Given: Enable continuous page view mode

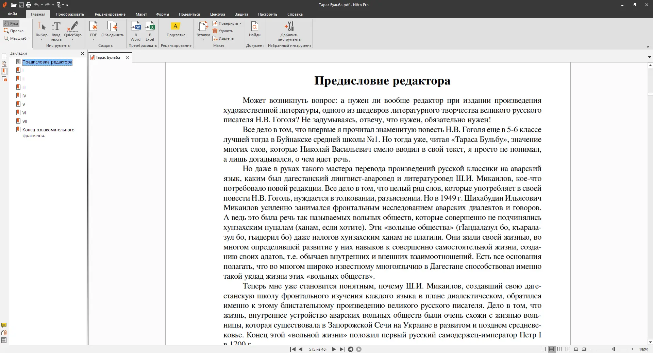Looking at the screenshot, I should pos(552,349).
